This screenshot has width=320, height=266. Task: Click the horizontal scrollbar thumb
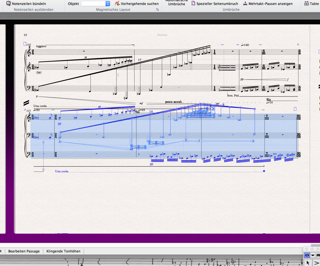315,245
